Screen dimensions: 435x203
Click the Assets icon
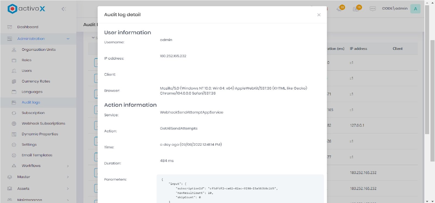10,189
